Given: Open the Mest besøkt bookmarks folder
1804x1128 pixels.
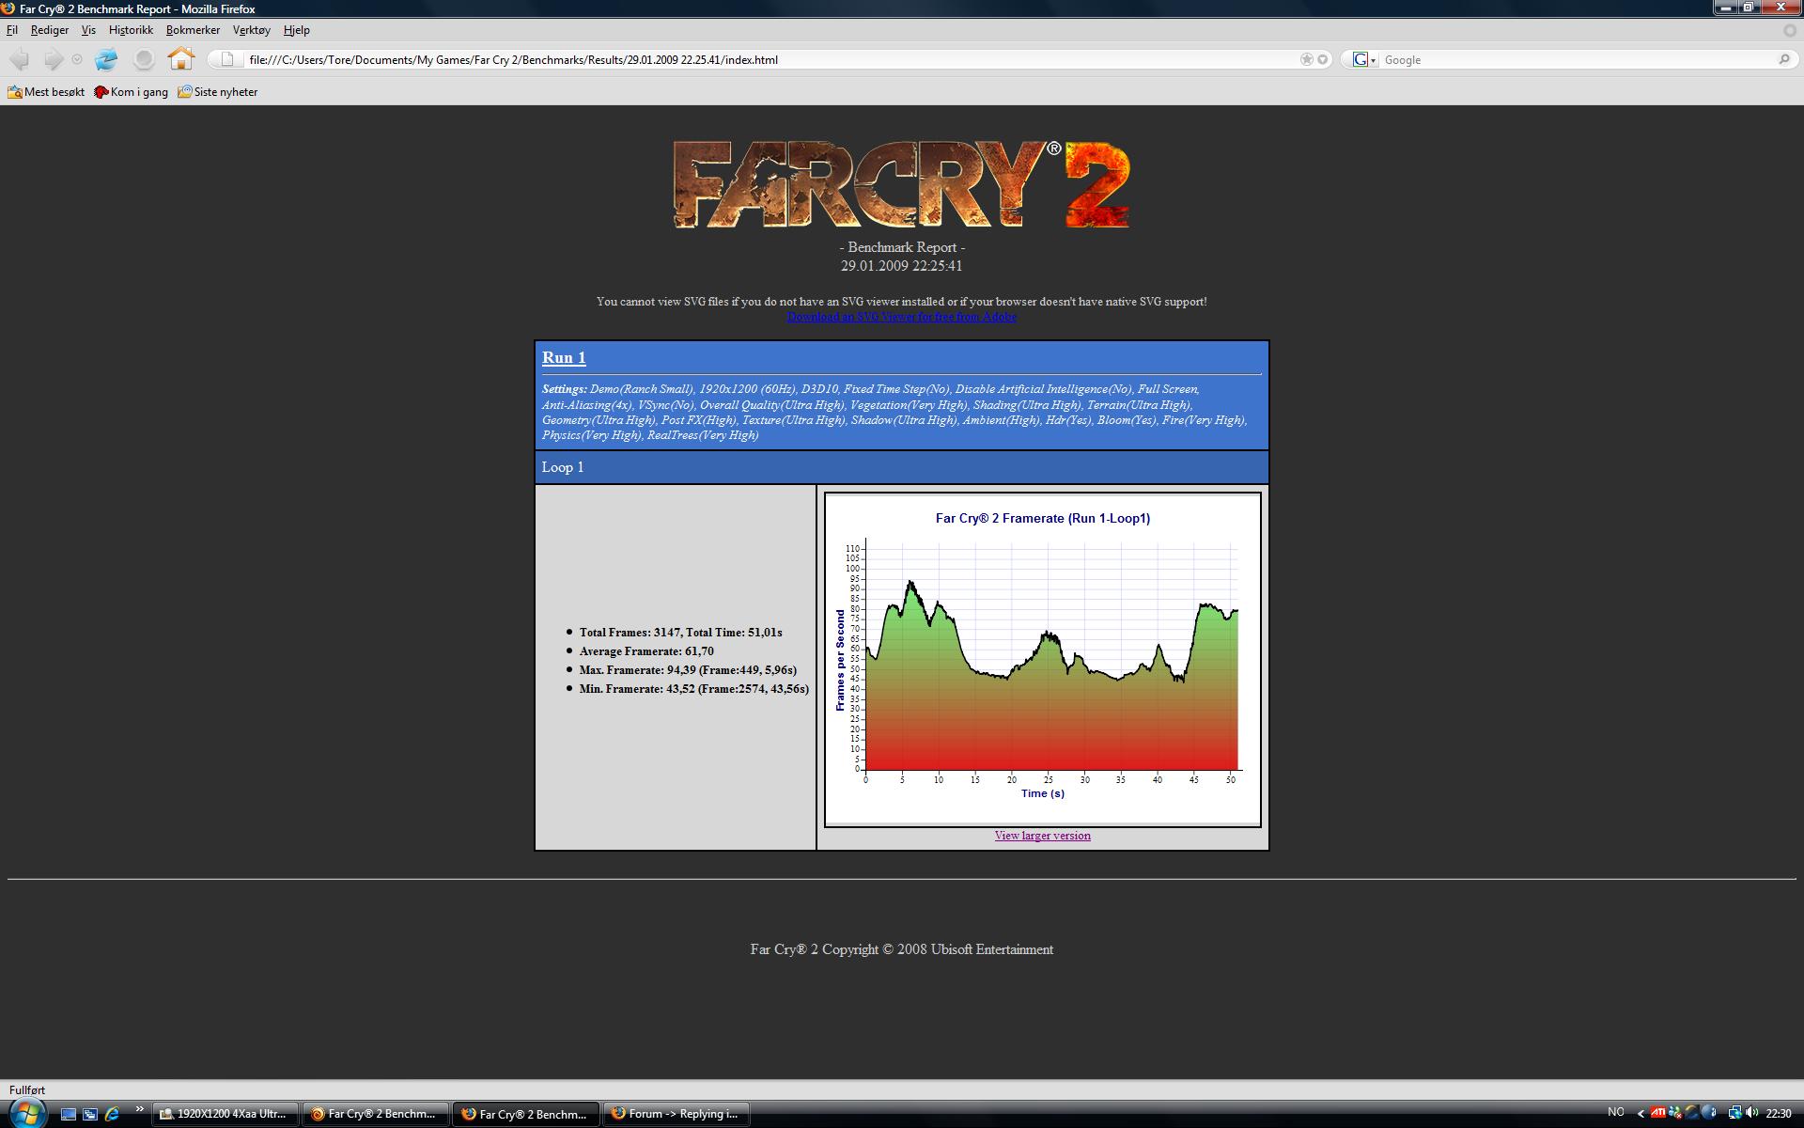Looking at the screenshot, I should click(x=46, y=92).
